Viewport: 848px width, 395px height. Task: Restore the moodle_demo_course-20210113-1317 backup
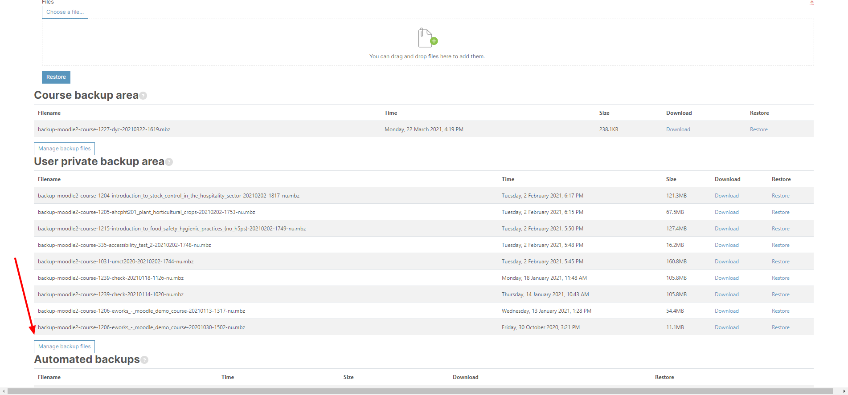[x=781, y=311]
